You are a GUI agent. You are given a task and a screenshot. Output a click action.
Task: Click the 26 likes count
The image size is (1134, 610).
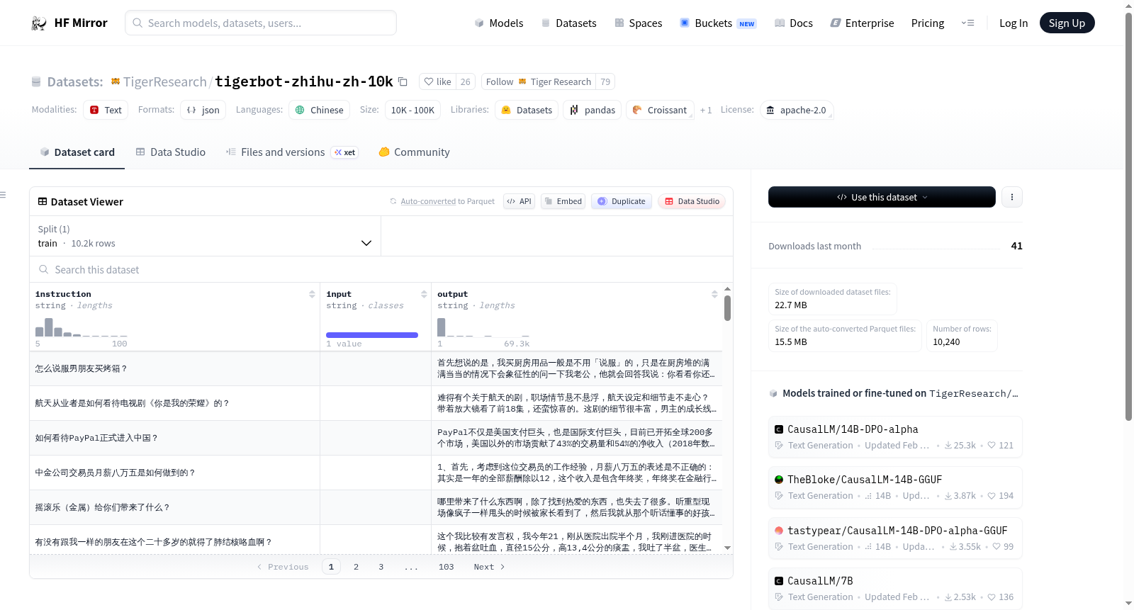pos(465,81)
